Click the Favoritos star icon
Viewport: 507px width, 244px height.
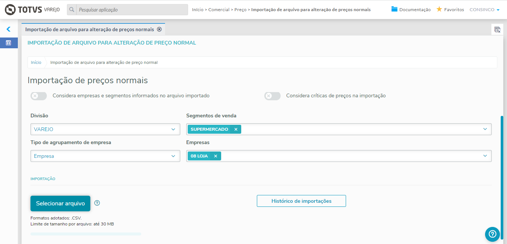pos(439,9)
